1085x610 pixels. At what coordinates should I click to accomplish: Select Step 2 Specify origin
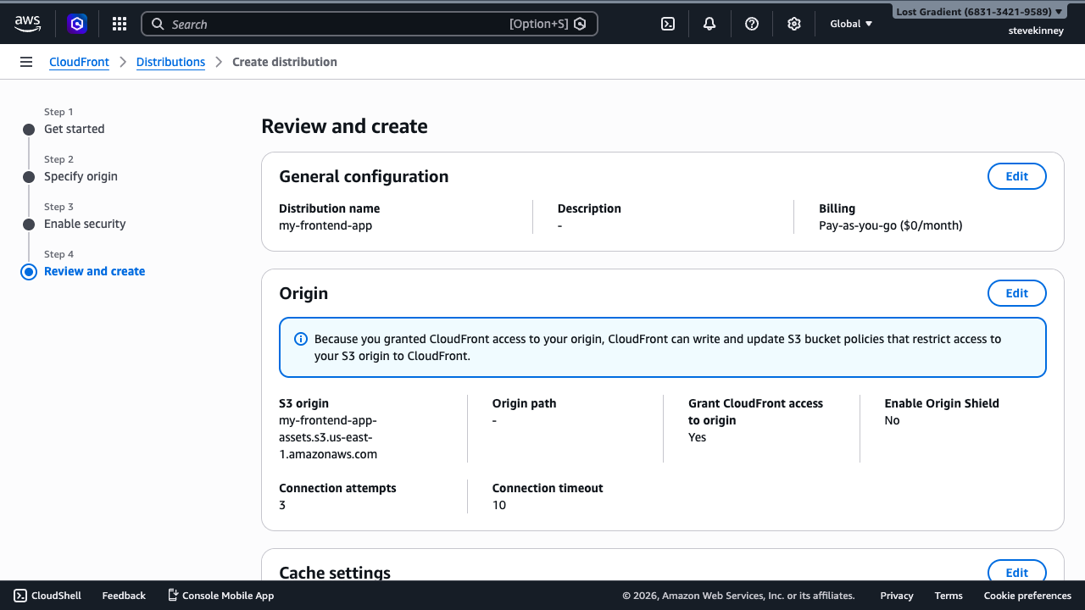(81, 176)
